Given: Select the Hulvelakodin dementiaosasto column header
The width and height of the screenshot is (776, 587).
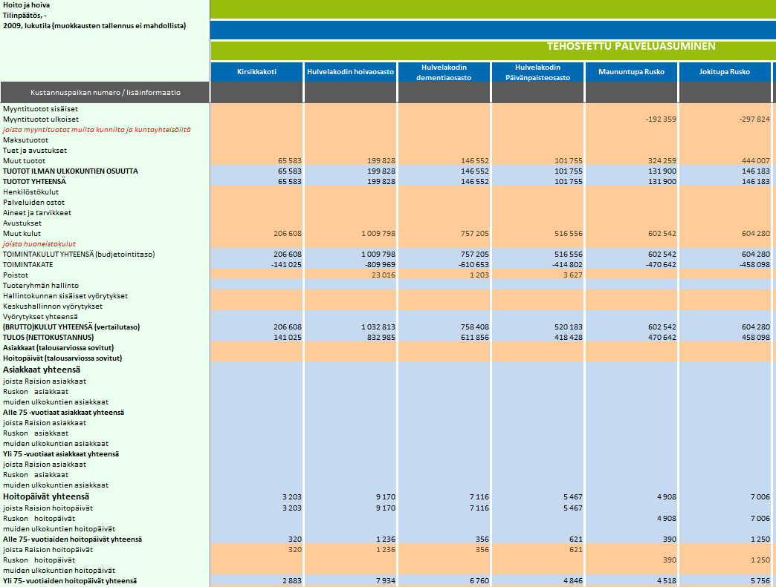Looking at the screenshot, I should tap(444, 72).
